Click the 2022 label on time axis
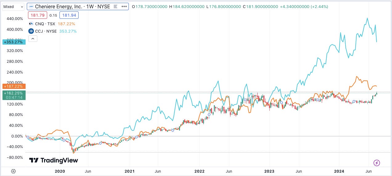Image resolution: width=392 pixels, height=176 pixels. (199, 171)
